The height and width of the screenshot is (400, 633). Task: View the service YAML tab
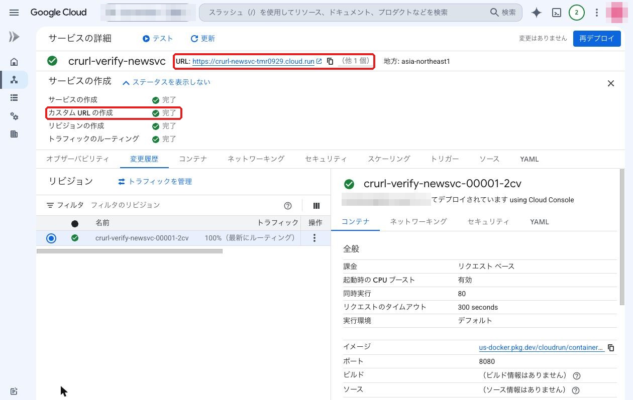point(530,159)
